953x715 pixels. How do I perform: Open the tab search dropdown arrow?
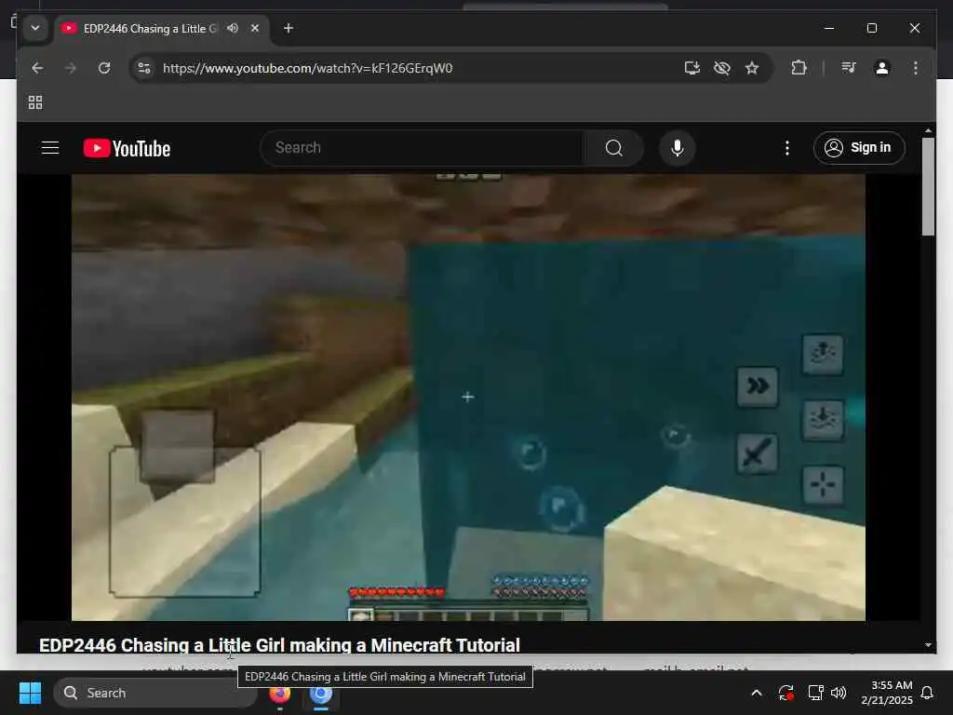35,28
